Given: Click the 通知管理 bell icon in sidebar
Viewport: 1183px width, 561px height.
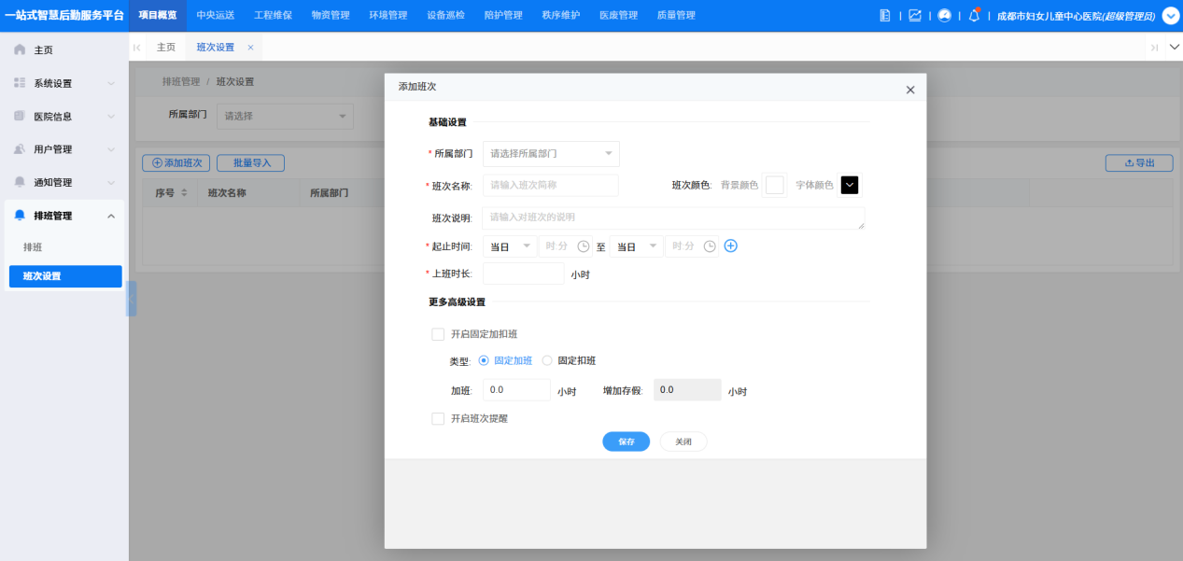Looking at the screenshot, I should pos(20,182).
